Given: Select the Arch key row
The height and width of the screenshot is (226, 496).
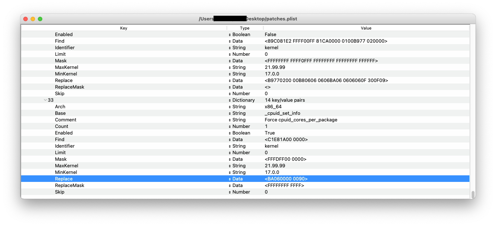Looking at the screenshot, I should click(x=60, y=107).
